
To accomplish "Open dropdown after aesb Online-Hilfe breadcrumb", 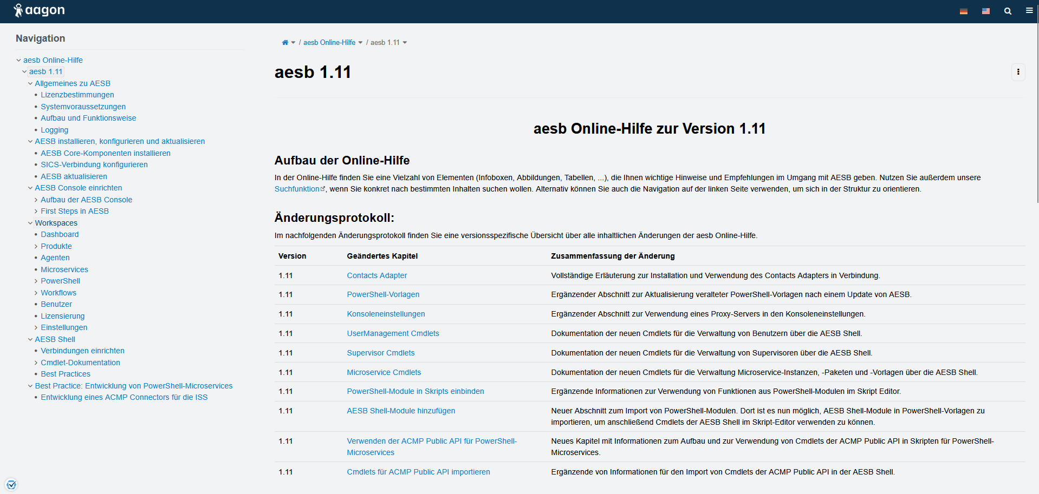I will click(360, 43).
